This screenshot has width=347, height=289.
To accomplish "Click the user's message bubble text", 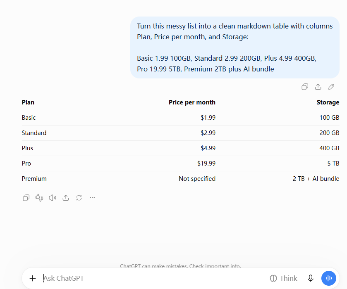I will tap(235, 47).
